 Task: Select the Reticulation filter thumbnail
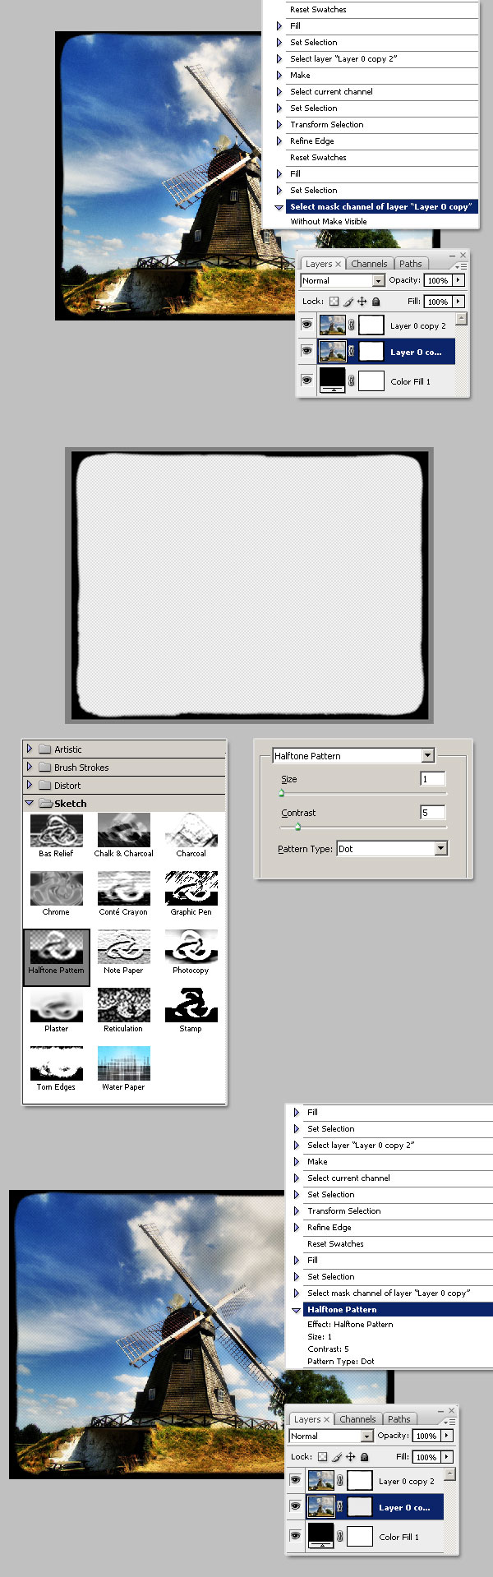(x=123, y=1005)
